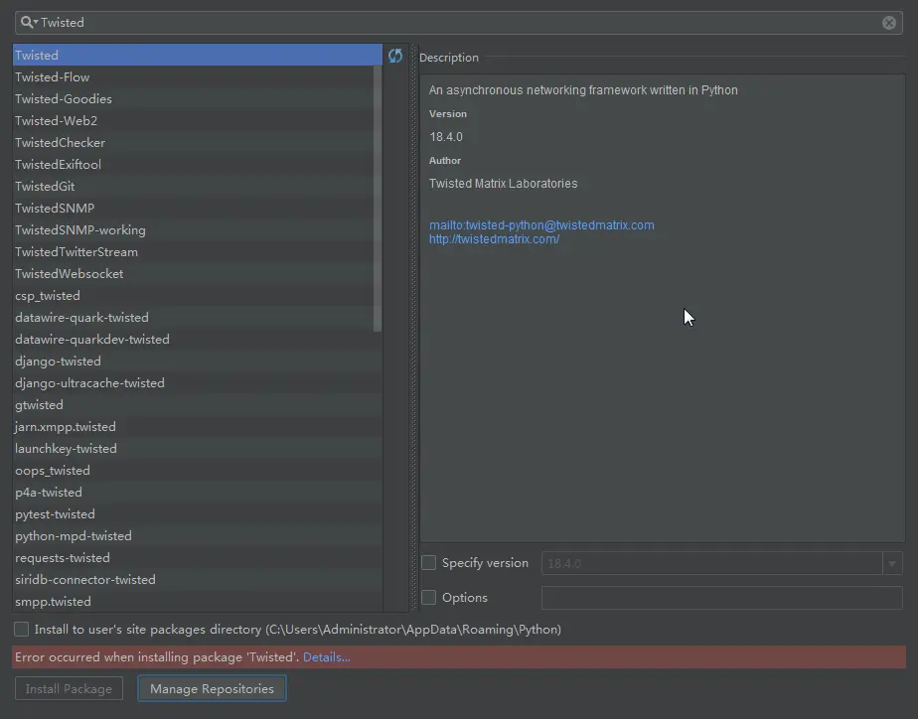Open the error Details link

(x=327, y=657)
